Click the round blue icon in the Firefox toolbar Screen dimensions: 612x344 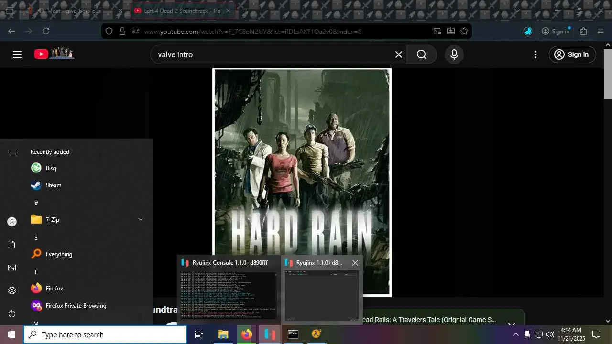pyautogui.click(x=528, y=31)
